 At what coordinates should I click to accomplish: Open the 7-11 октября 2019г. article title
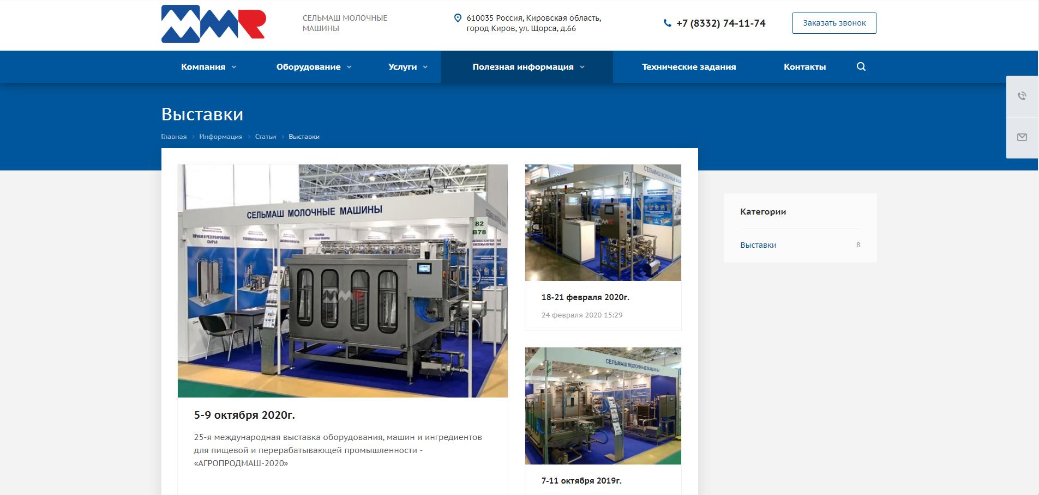pos(581,481)
